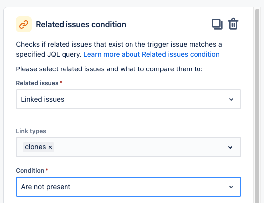Click the orange chain-link condition icon
Viewport: 264px width, 203px height.
[x=24, y=24]
